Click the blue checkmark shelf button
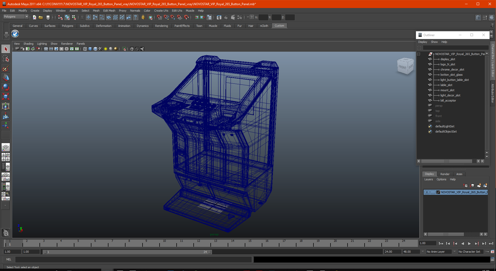The image size is (496, 271). click(15, 34)
